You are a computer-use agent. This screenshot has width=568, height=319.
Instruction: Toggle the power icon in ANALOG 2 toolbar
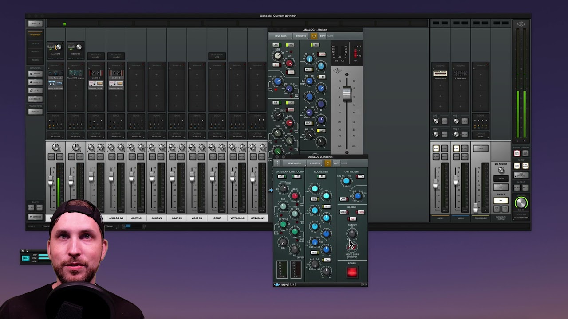pos(327,163)
